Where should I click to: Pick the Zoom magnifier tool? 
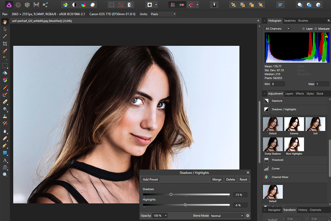pyautogui.click(x=5, y=175)
